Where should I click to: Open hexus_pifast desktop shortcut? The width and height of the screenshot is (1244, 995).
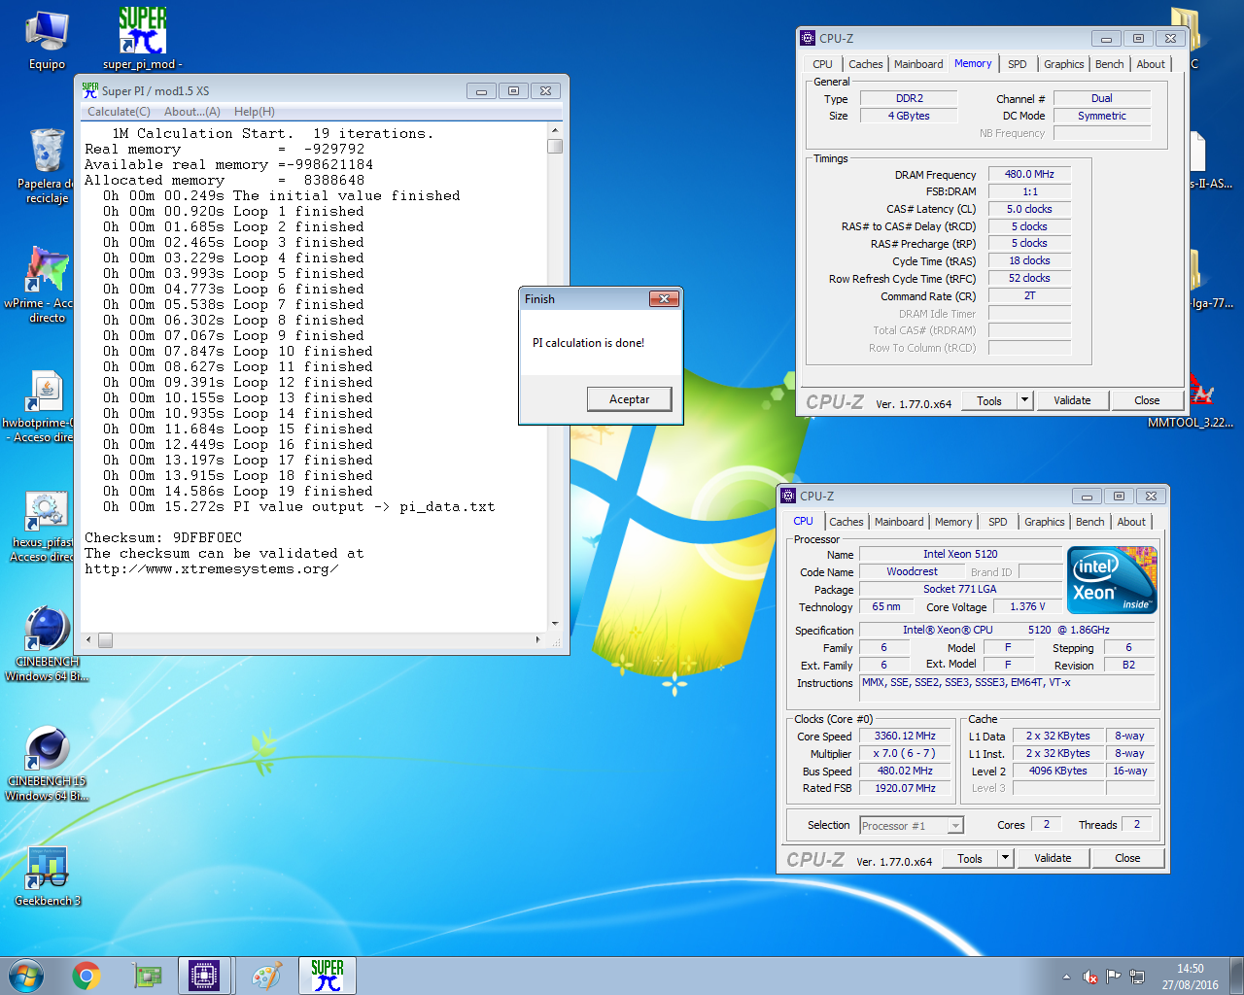pyautogui.click(x=45, y=527)
